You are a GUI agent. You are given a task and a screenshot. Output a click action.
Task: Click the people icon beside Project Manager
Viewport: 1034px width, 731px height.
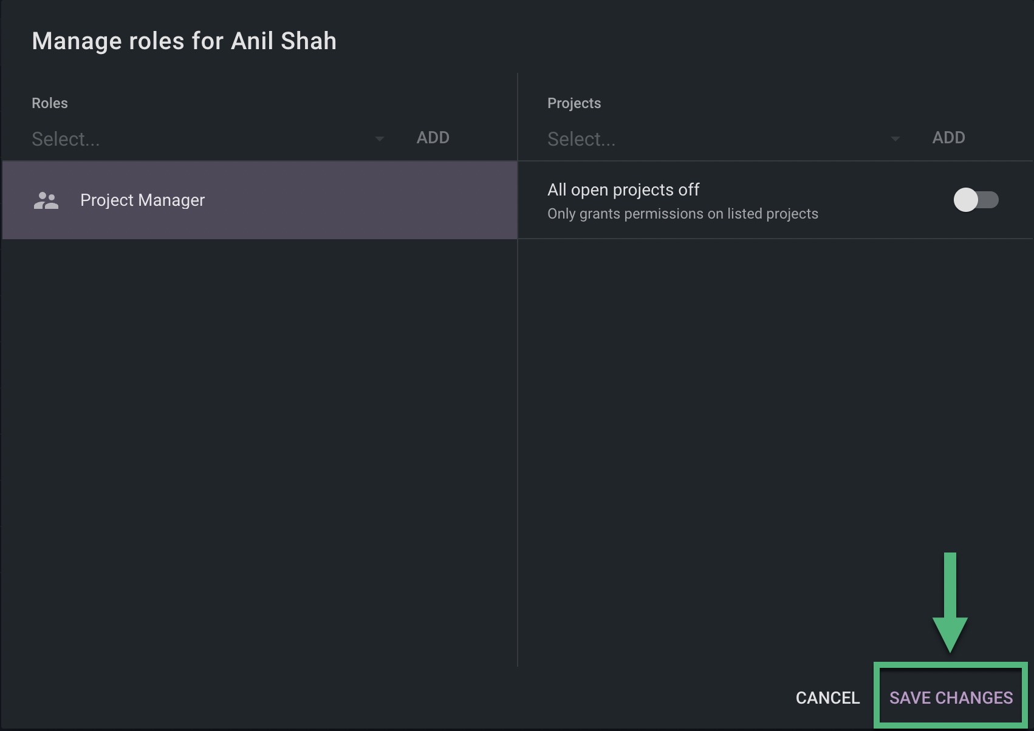pos(46,200)
